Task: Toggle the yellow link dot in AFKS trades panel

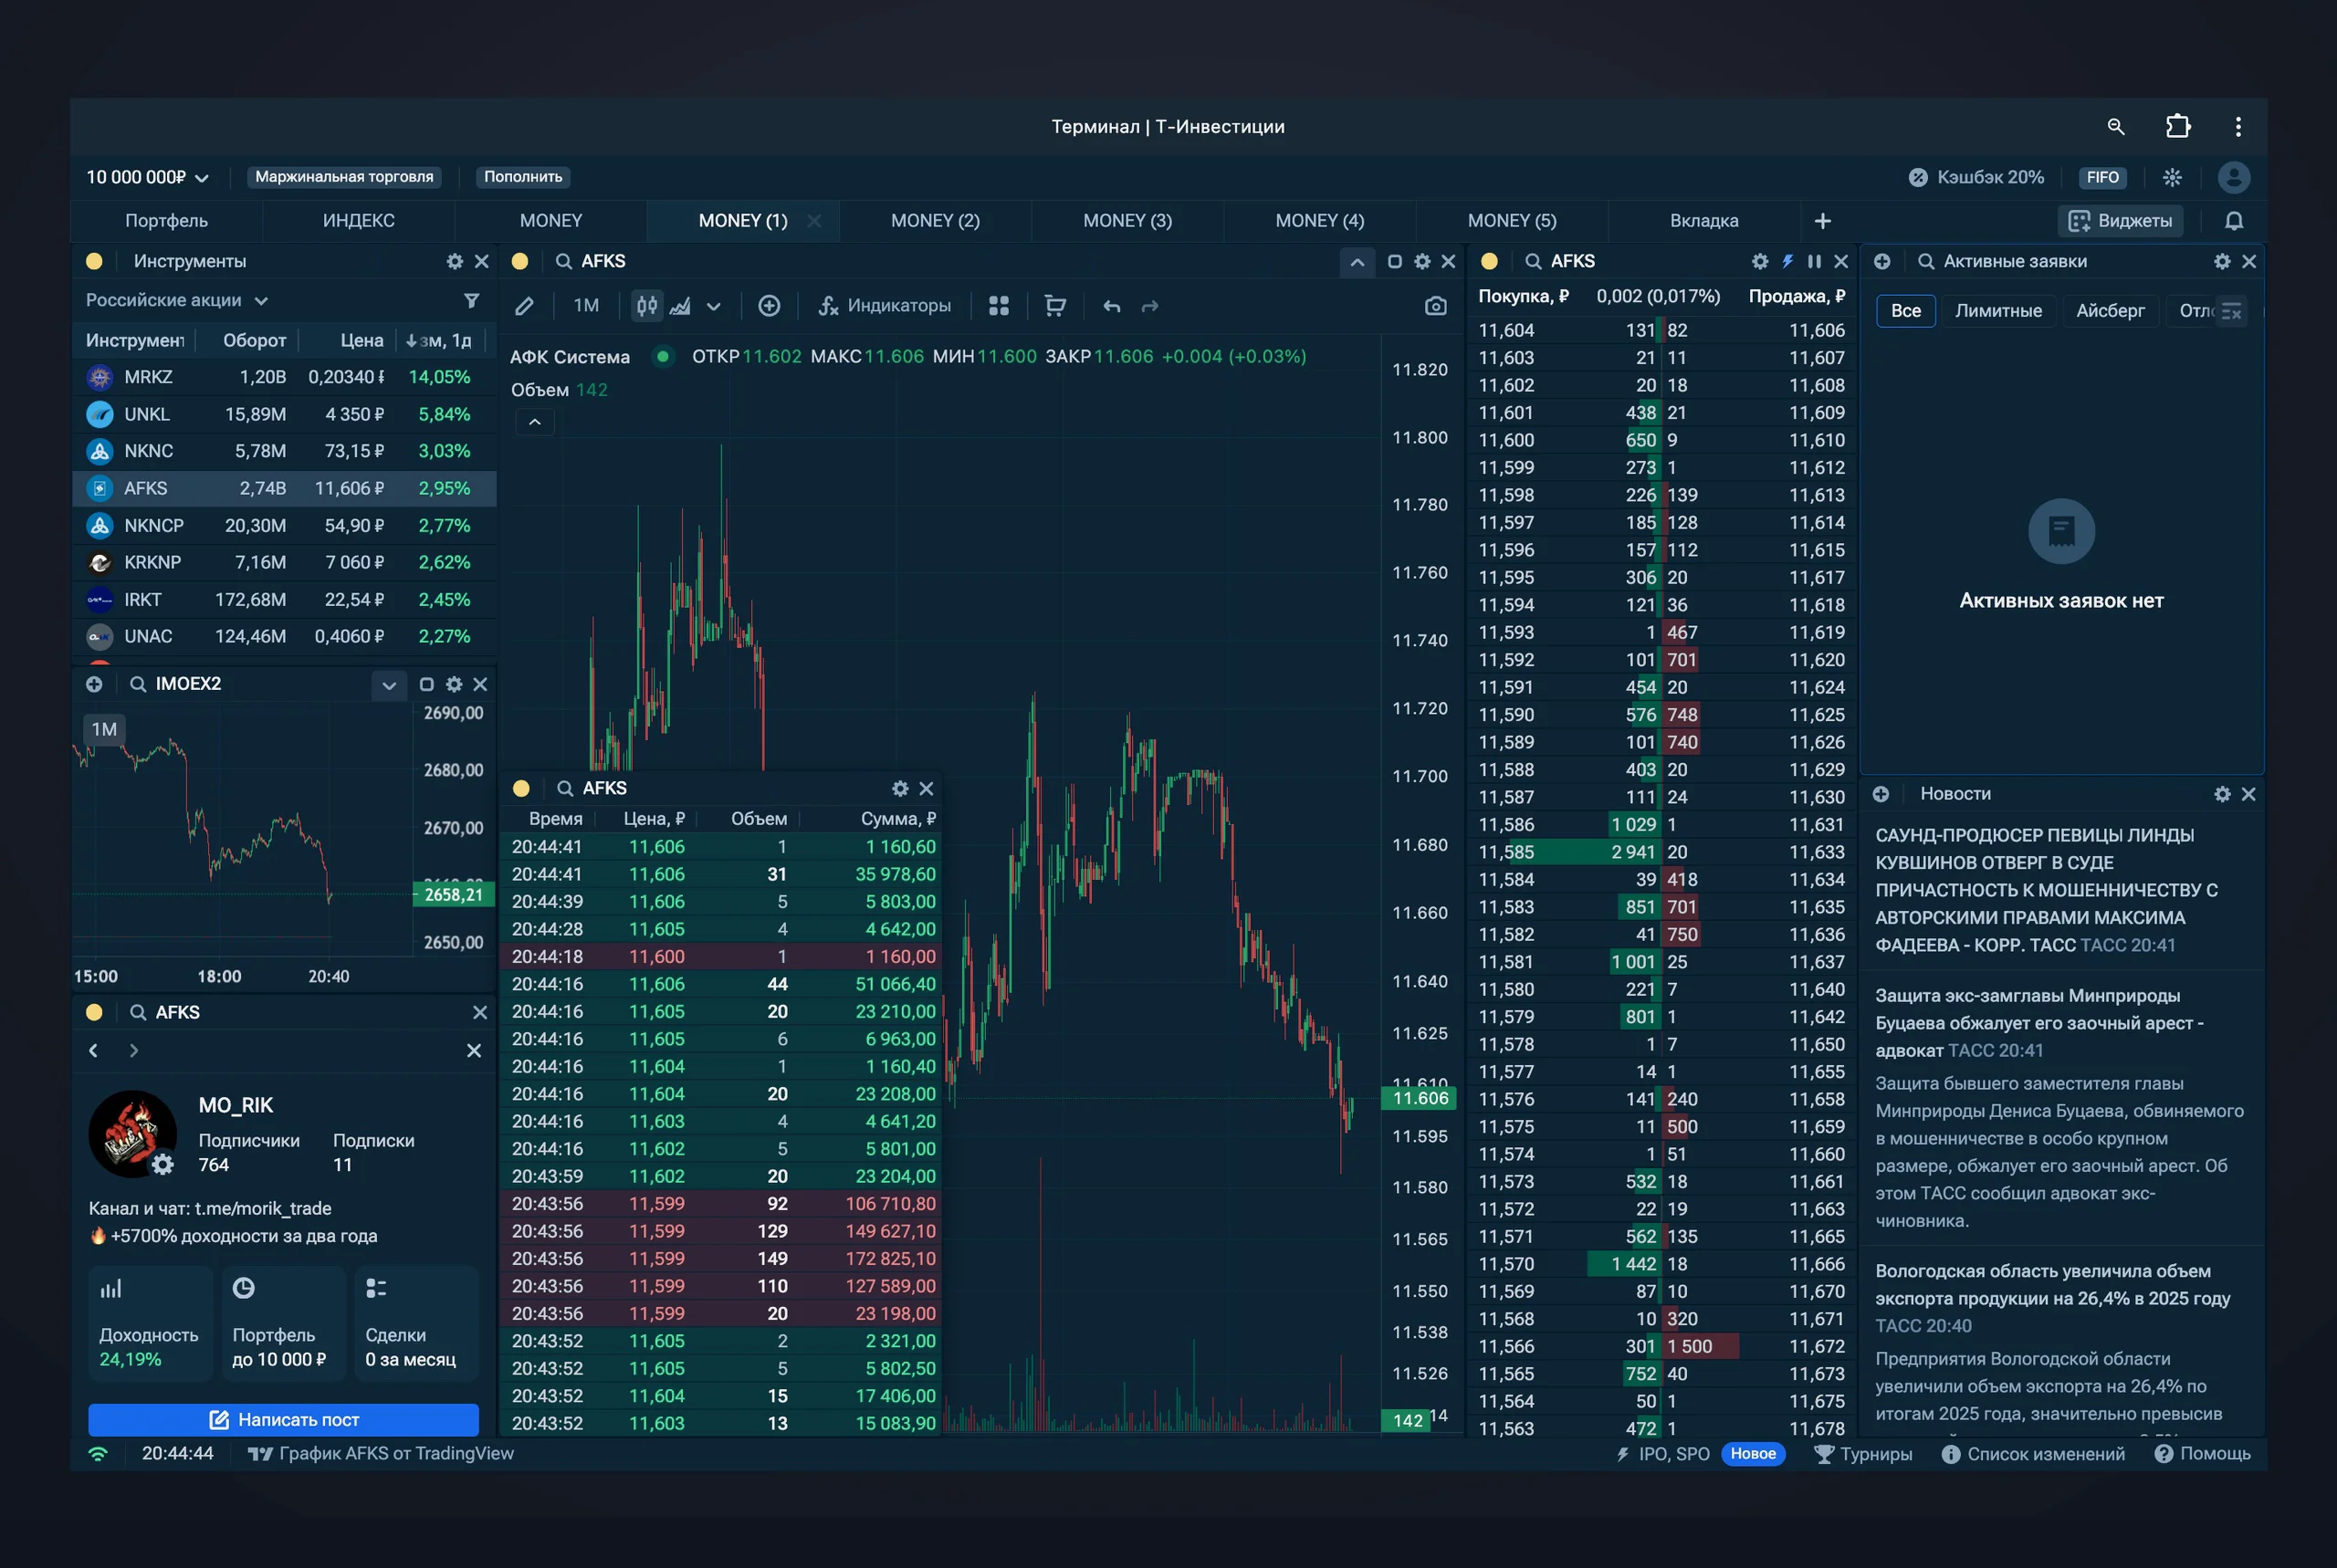Action: (x=521, y=788)
